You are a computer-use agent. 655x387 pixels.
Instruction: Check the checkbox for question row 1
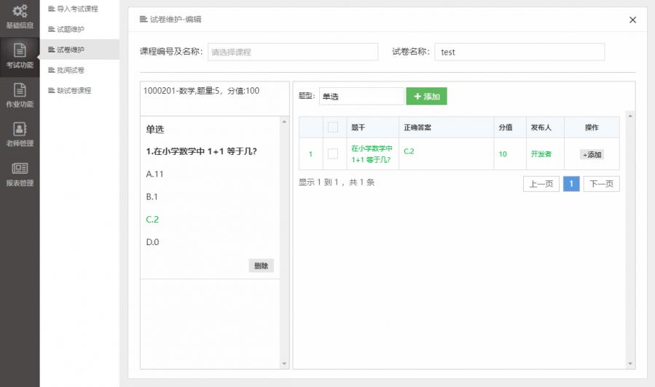(333, 153)
